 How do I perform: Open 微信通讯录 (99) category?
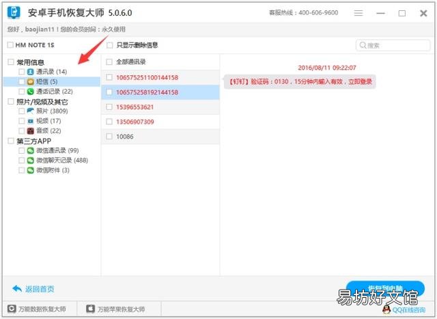point(57,150)
